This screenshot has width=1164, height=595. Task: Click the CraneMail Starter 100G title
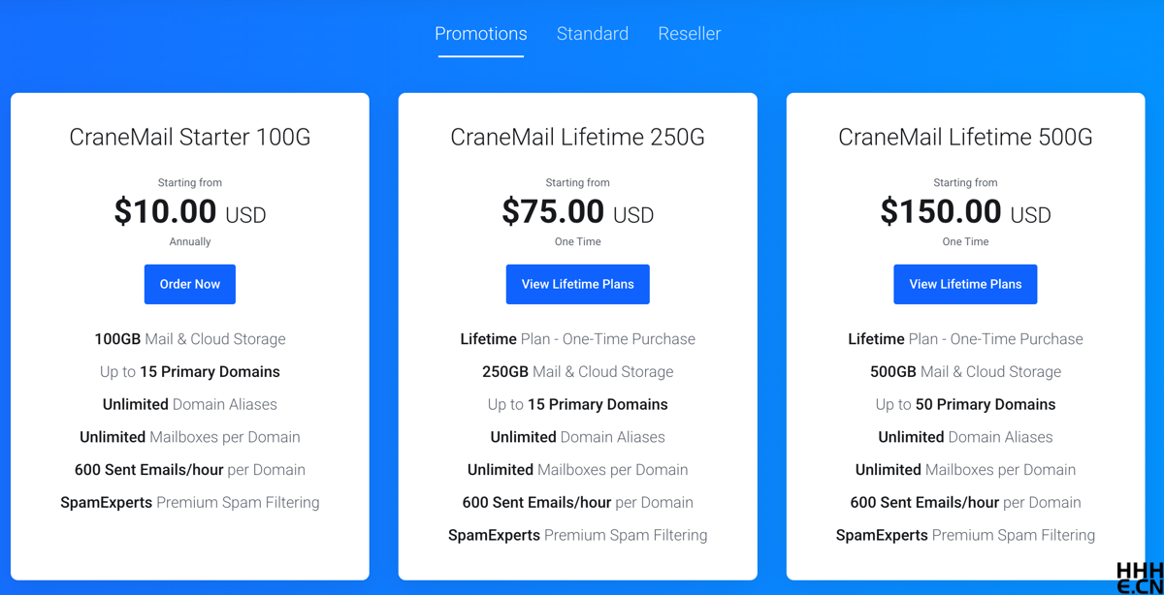coord(190,138)
